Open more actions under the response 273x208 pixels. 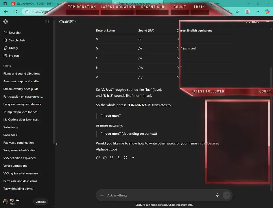(x=132, y=157)
